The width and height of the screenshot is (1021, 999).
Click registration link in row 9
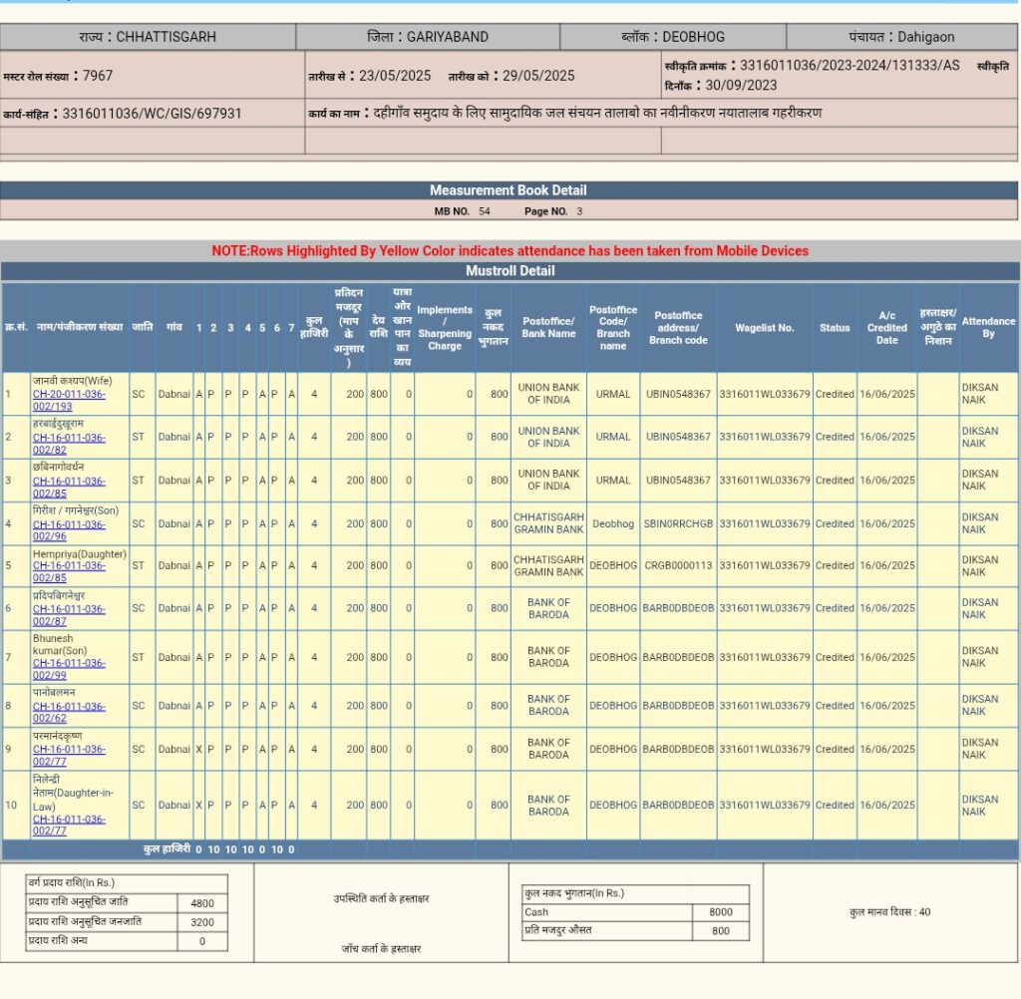coord(68,755)
